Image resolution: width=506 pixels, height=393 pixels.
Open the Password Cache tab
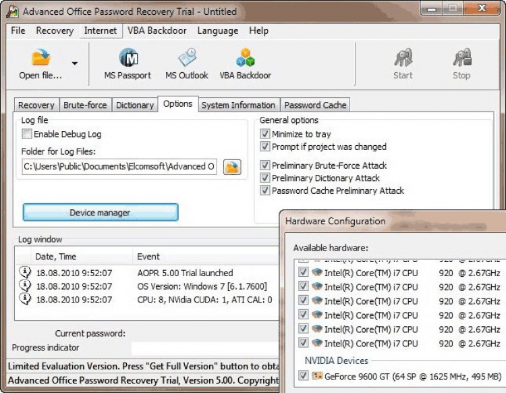(x=315, y=105)
